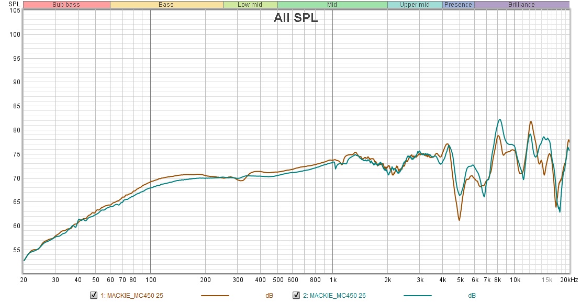Click the Low mid frequency band label
This screenshot has width=581, height=303.
click(x=250, y=4)
